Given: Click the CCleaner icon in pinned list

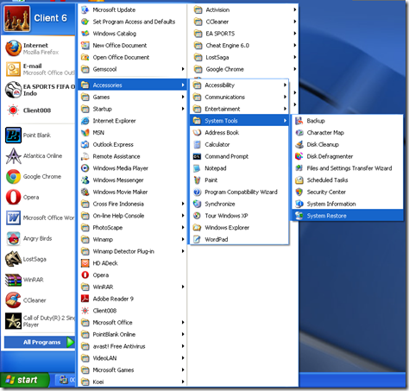Looking at the screenshot, I should (x=13, y=300).
